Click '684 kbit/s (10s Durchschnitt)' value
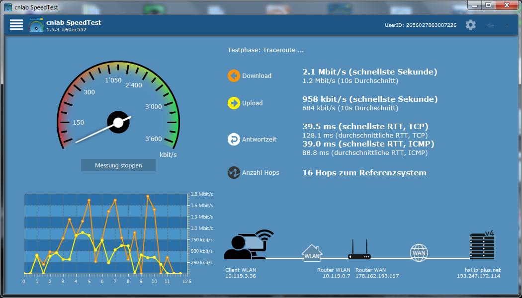This screenshot has width=522, height=298. tap(350, 108)
